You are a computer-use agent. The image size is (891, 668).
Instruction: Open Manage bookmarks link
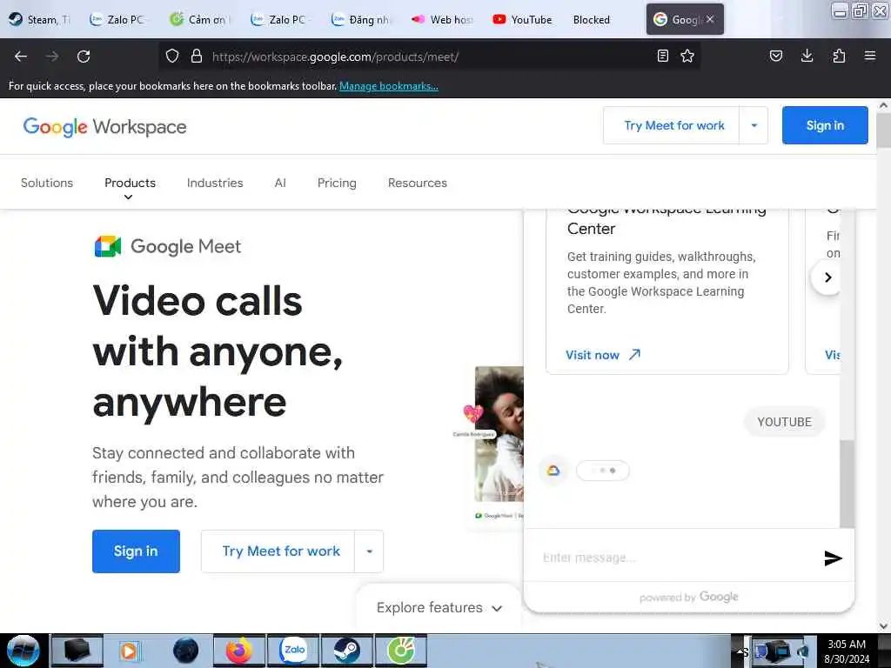coord(389,86)
